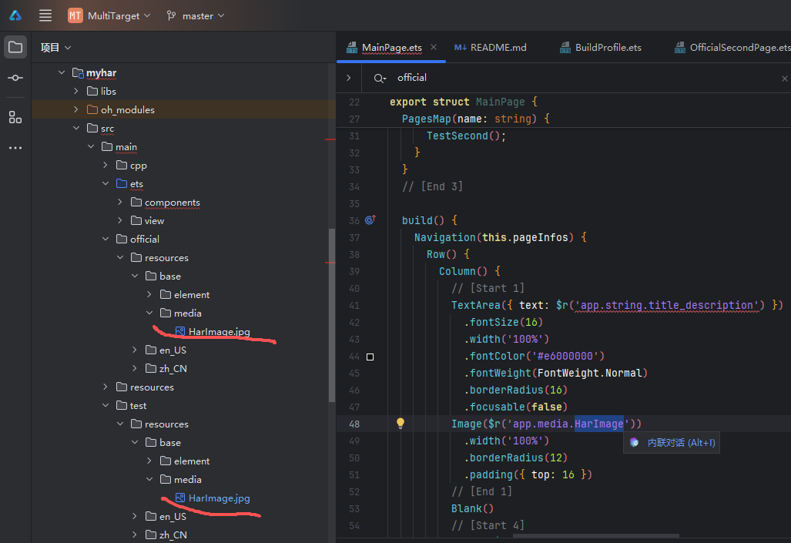Viewport: 791px width, 543px height.
Task: Open the master branch dropdown
Action: 195,15
